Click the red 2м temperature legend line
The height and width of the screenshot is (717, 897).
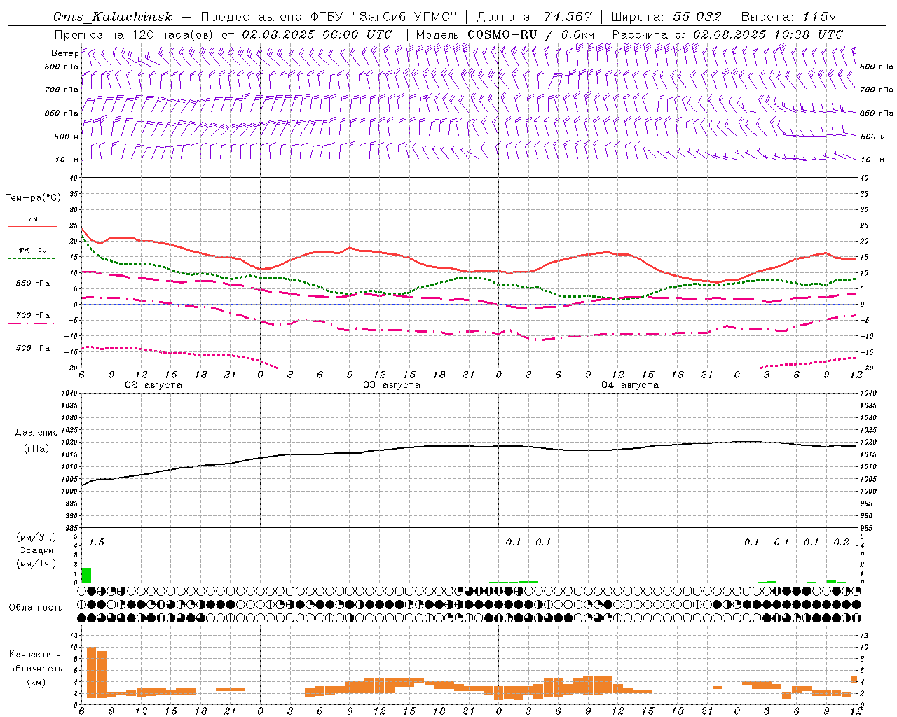tap(32, 226)
